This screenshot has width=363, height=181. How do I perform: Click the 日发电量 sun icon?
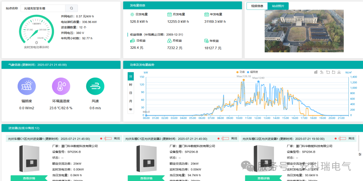click(132, 14)
